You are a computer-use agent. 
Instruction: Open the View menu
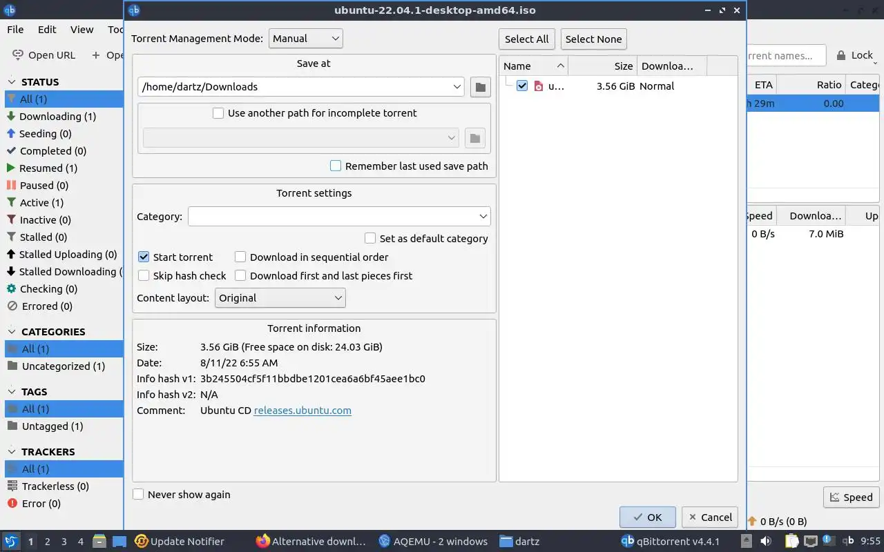click(81, 30)
